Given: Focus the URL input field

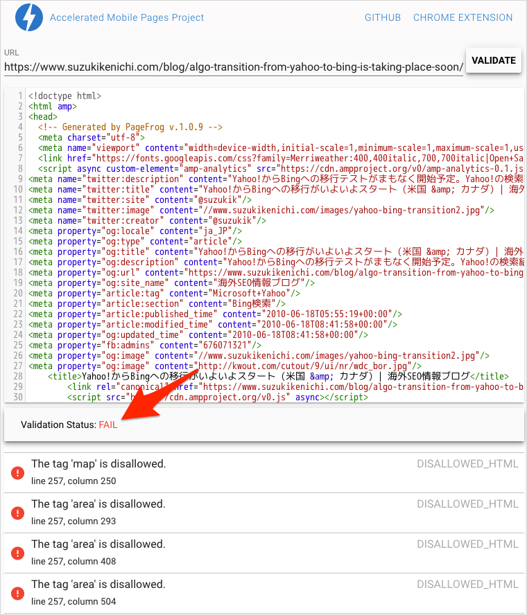Looking at the screenshot, I should [234, 67].
